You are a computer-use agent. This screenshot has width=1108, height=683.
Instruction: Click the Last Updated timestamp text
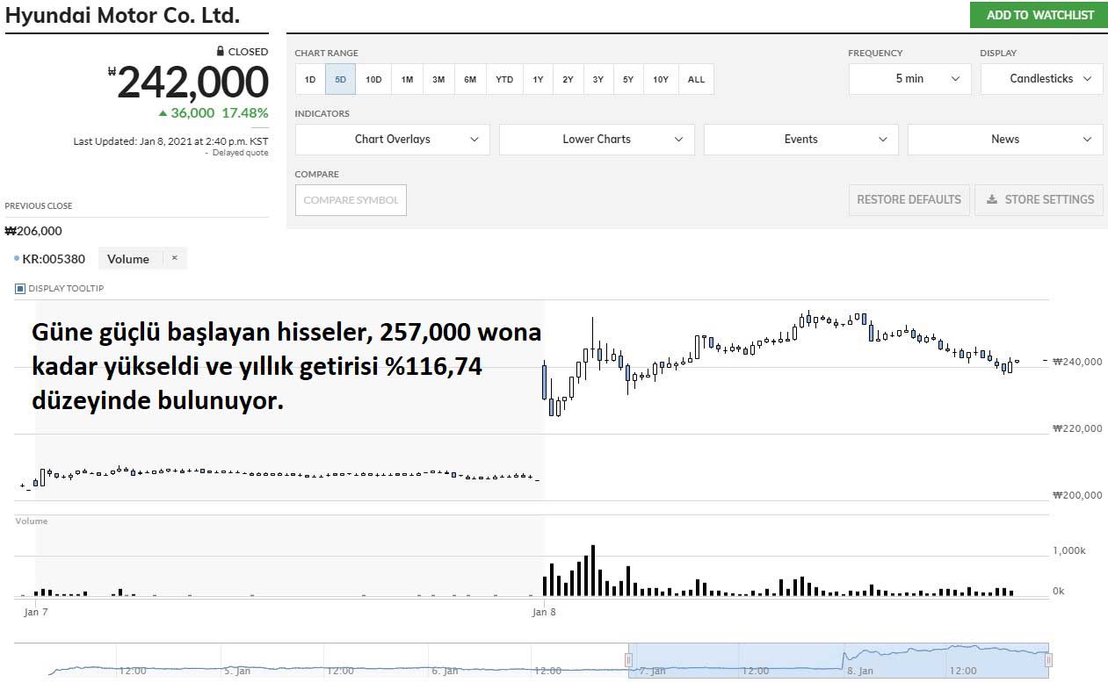coord(171,141)
